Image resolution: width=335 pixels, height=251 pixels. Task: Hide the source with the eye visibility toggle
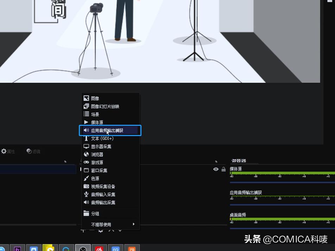pyautogui.click(x=216, y=169)
